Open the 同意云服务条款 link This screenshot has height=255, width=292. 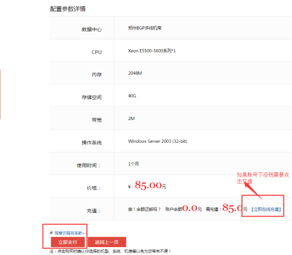[70, 233]
